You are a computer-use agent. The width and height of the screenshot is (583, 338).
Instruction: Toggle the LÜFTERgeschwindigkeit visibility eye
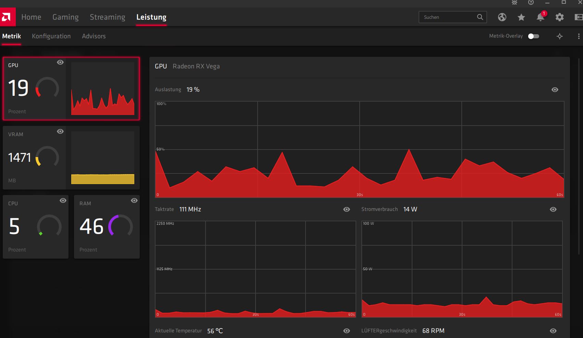[x=553, y=331]
